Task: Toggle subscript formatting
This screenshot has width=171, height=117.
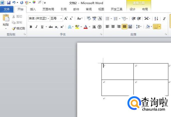Action: coord(56,27)
